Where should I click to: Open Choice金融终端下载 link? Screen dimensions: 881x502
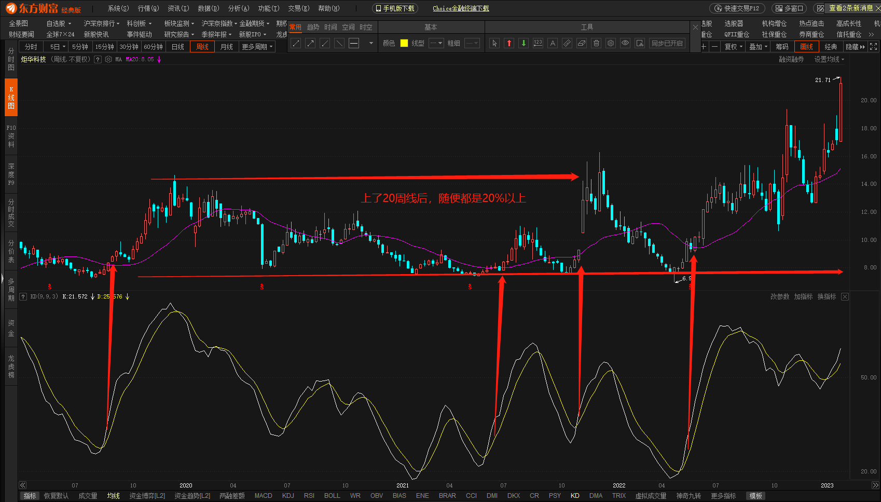(x=461, y=8)
